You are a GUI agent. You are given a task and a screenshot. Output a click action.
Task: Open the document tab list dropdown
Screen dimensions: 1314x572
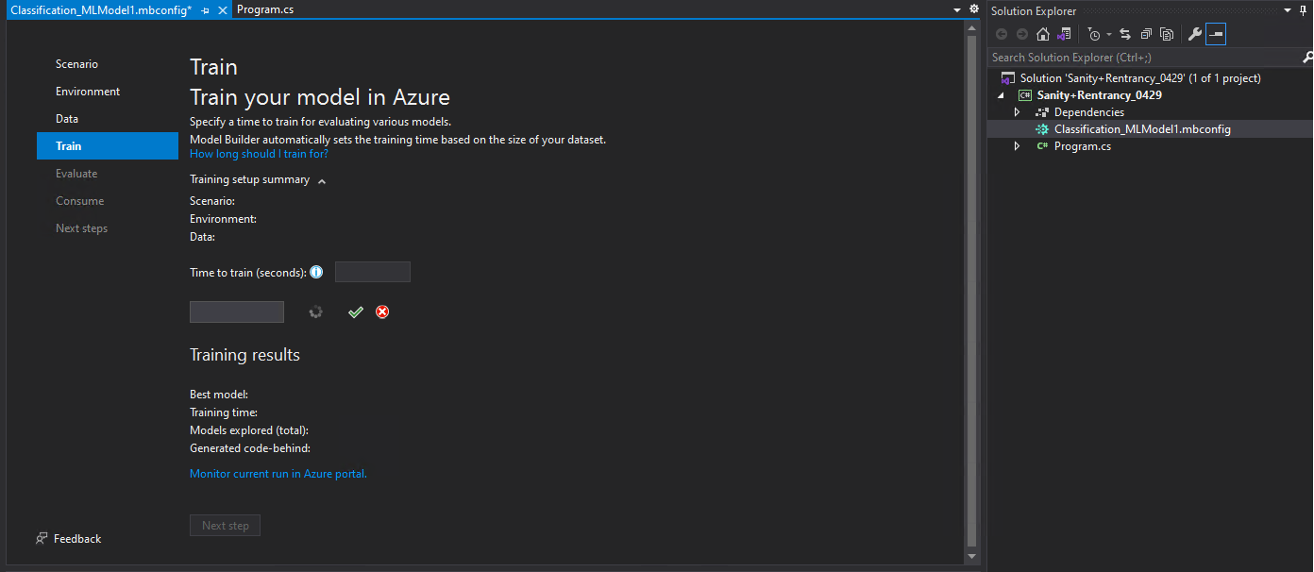[958, 9]
